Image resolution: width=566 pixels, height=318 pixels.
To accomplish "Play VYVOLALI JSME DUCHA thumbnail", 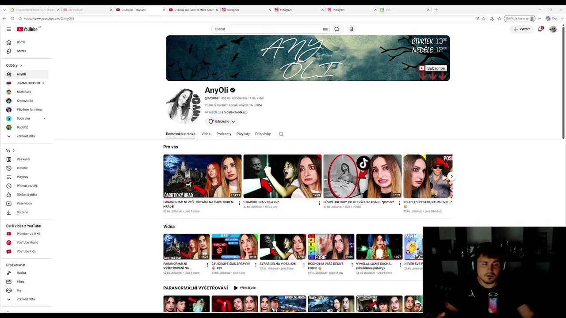I will (379, 247).
